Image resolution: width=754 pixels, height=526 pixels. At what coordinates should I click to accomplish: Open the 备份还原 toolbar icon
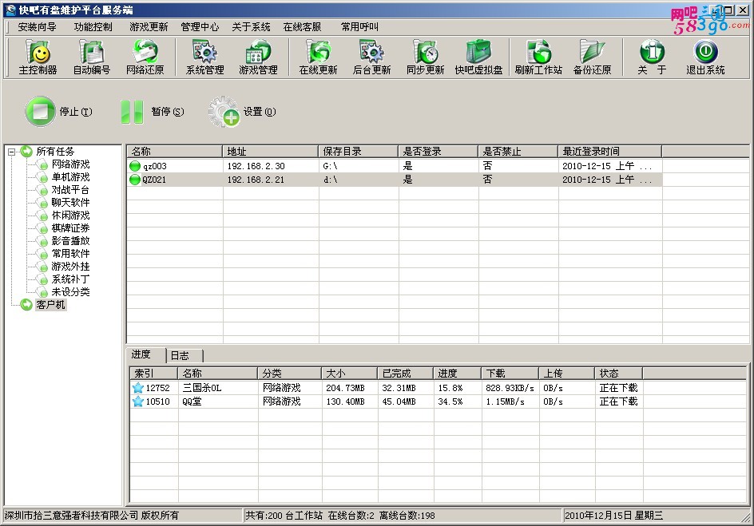point(593,57)
